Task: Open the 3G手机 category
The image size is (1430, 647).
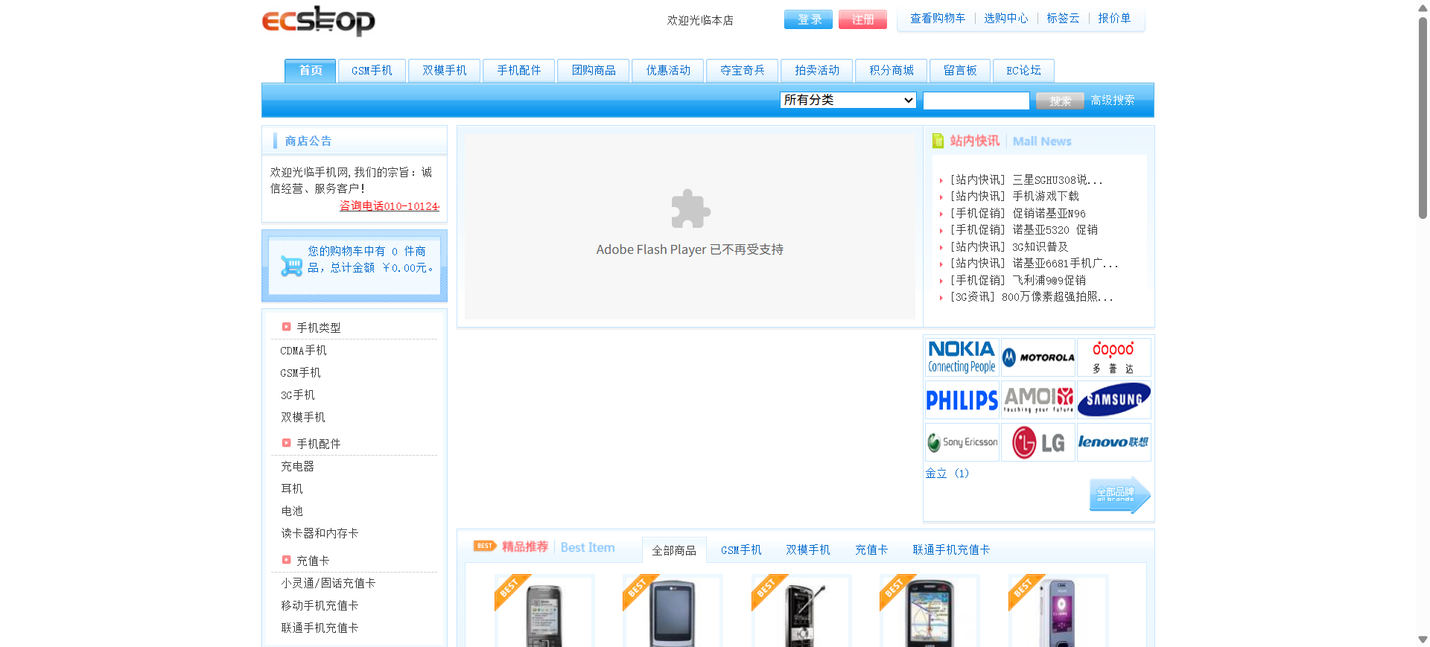Action: click(x=298, y=395)
